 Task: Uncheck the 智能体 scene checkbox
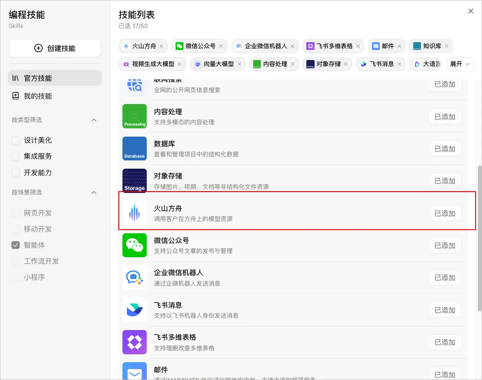pyautogui.click(x=16, y=245)
